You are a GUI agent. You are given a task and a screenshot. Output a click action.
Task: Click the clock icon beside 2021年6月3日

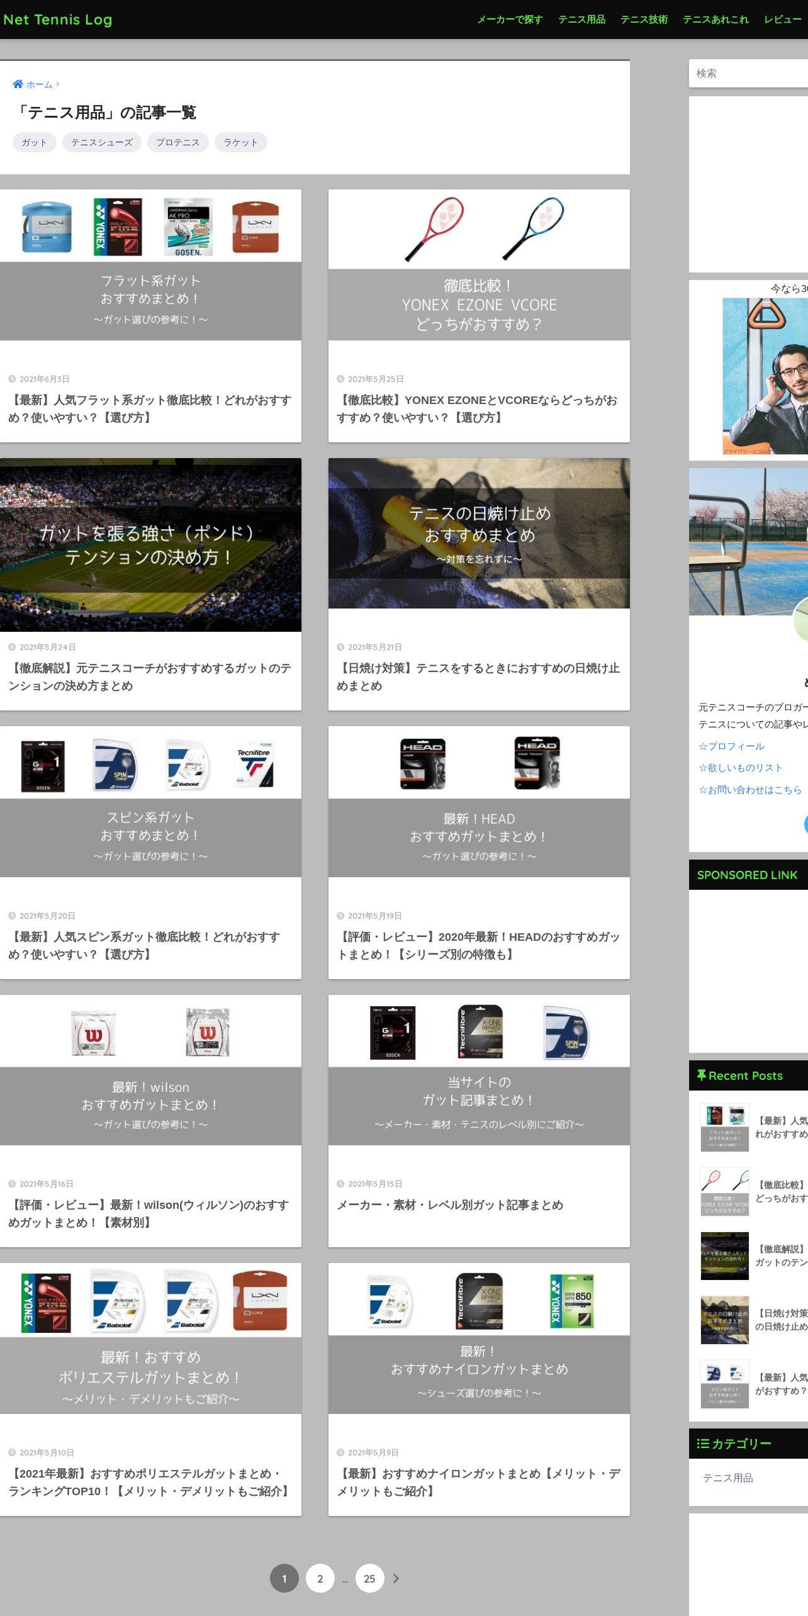click(12, 379)
